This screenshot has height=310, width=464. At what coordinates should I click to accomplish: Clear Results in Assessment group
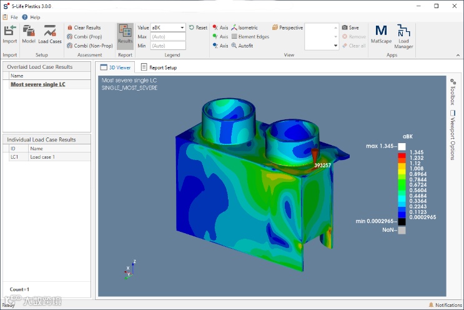click(84, 27)
